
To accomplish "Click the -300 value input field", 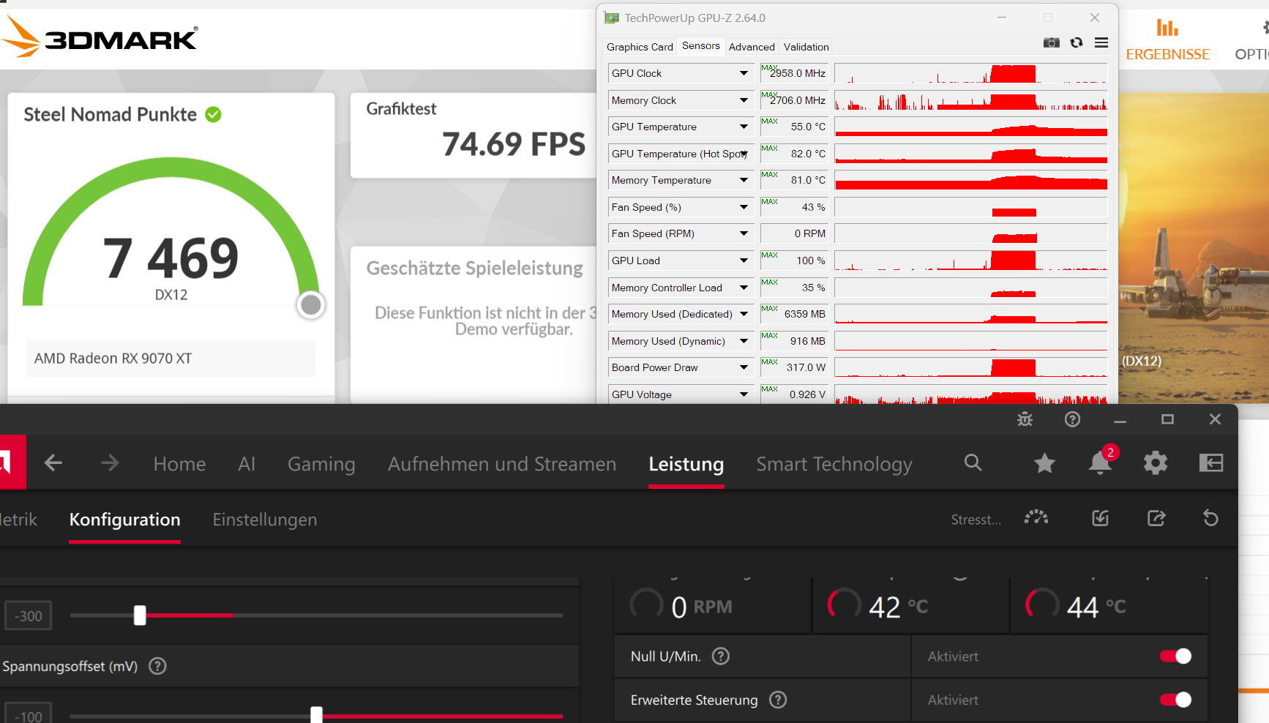I will pos(29,616).
